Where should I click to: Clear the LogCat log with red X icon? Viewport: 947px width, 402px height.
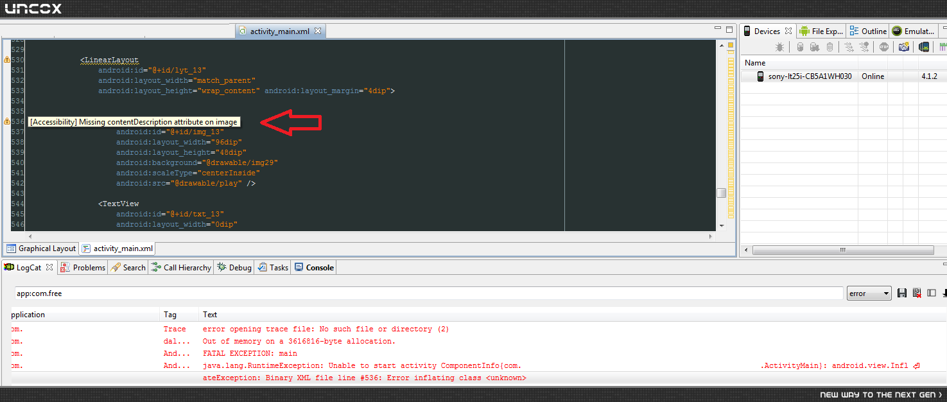917,293
